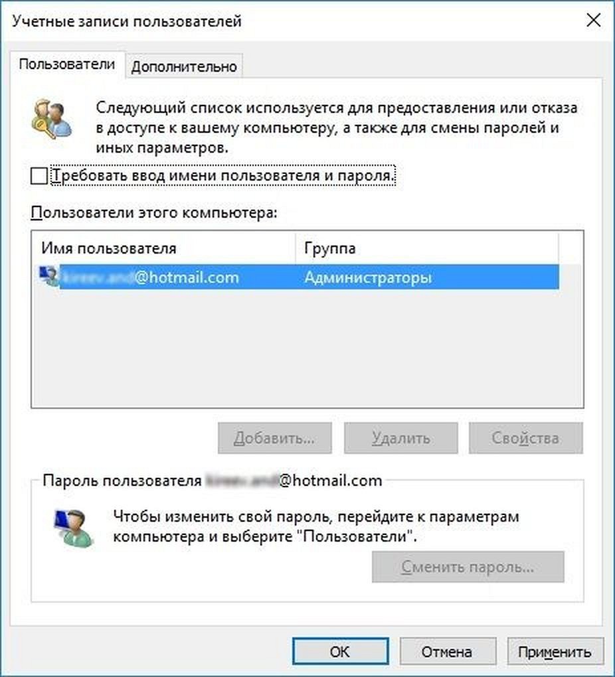Click the Удалить button

400,438
